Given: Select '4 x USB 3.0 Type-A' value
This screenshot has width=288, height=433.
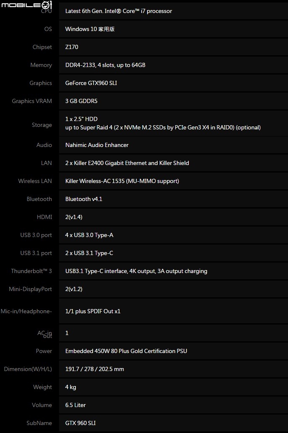Looking at the screenshot, I should tap(89, 235).
